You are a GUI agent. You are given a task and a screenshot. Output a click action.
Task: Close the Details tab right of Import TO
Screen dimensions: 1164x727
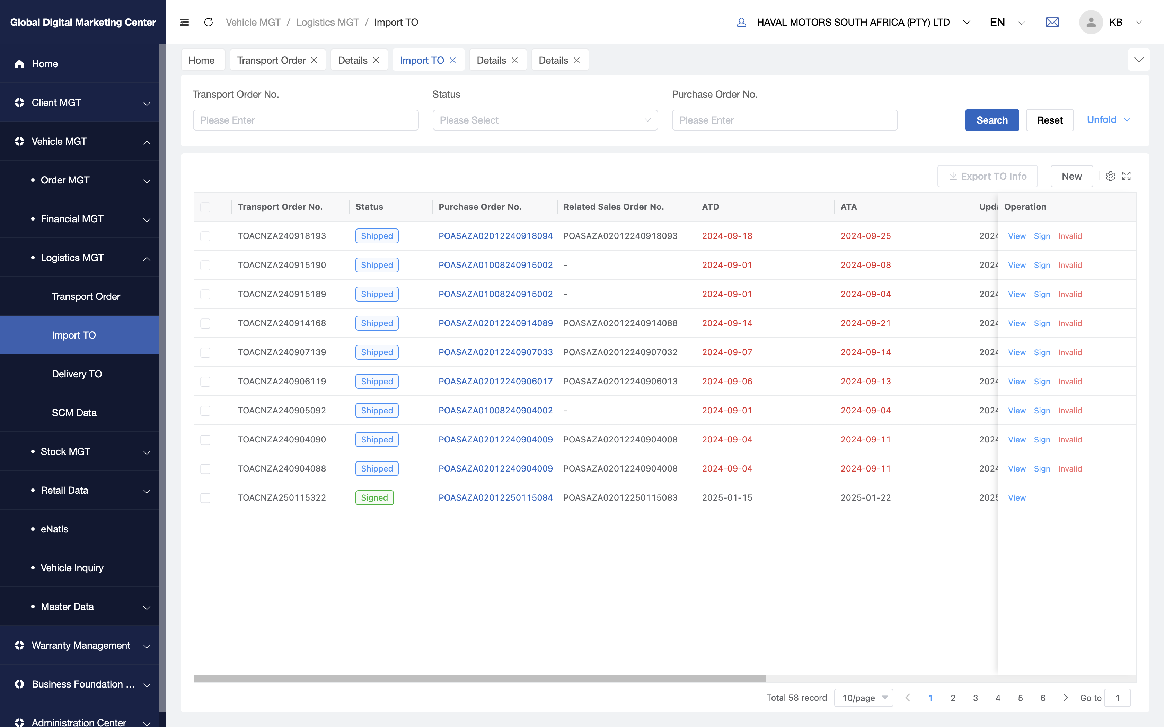(x=515, y=60)
